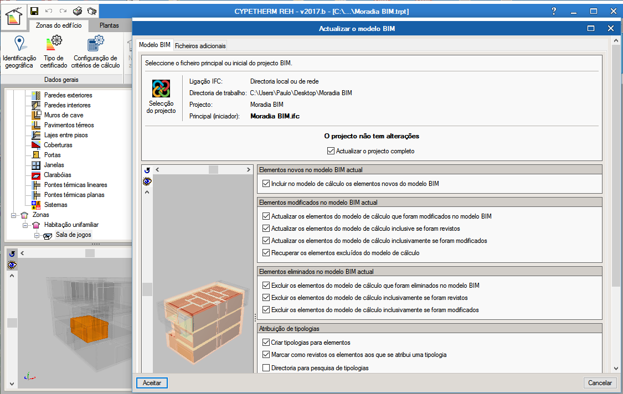623x394 pixels.
Task: Click horizontal slider thumb in main 3D view
Action: pyautogui.click(x=90, y=253)
